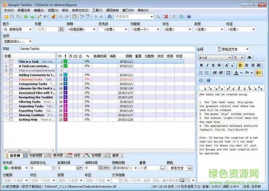Open the Arial font dropdown

click(229, 57)
